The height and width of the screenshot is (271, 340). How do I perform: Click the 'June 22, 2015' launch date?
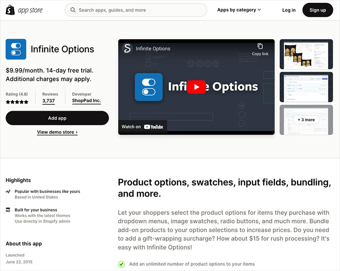pos(19,262)
